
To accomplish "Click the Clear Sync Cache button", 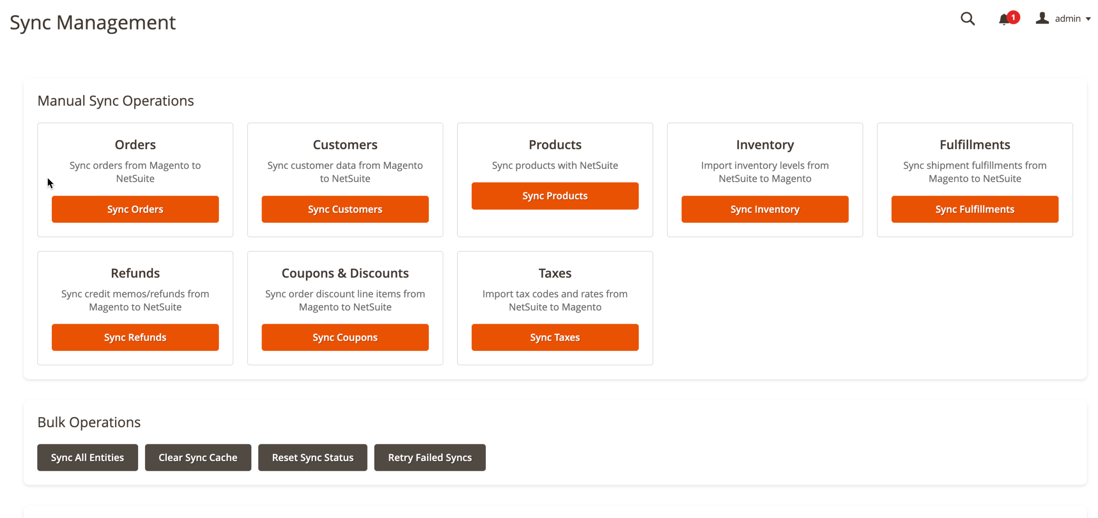I will [x=198, y=458].
